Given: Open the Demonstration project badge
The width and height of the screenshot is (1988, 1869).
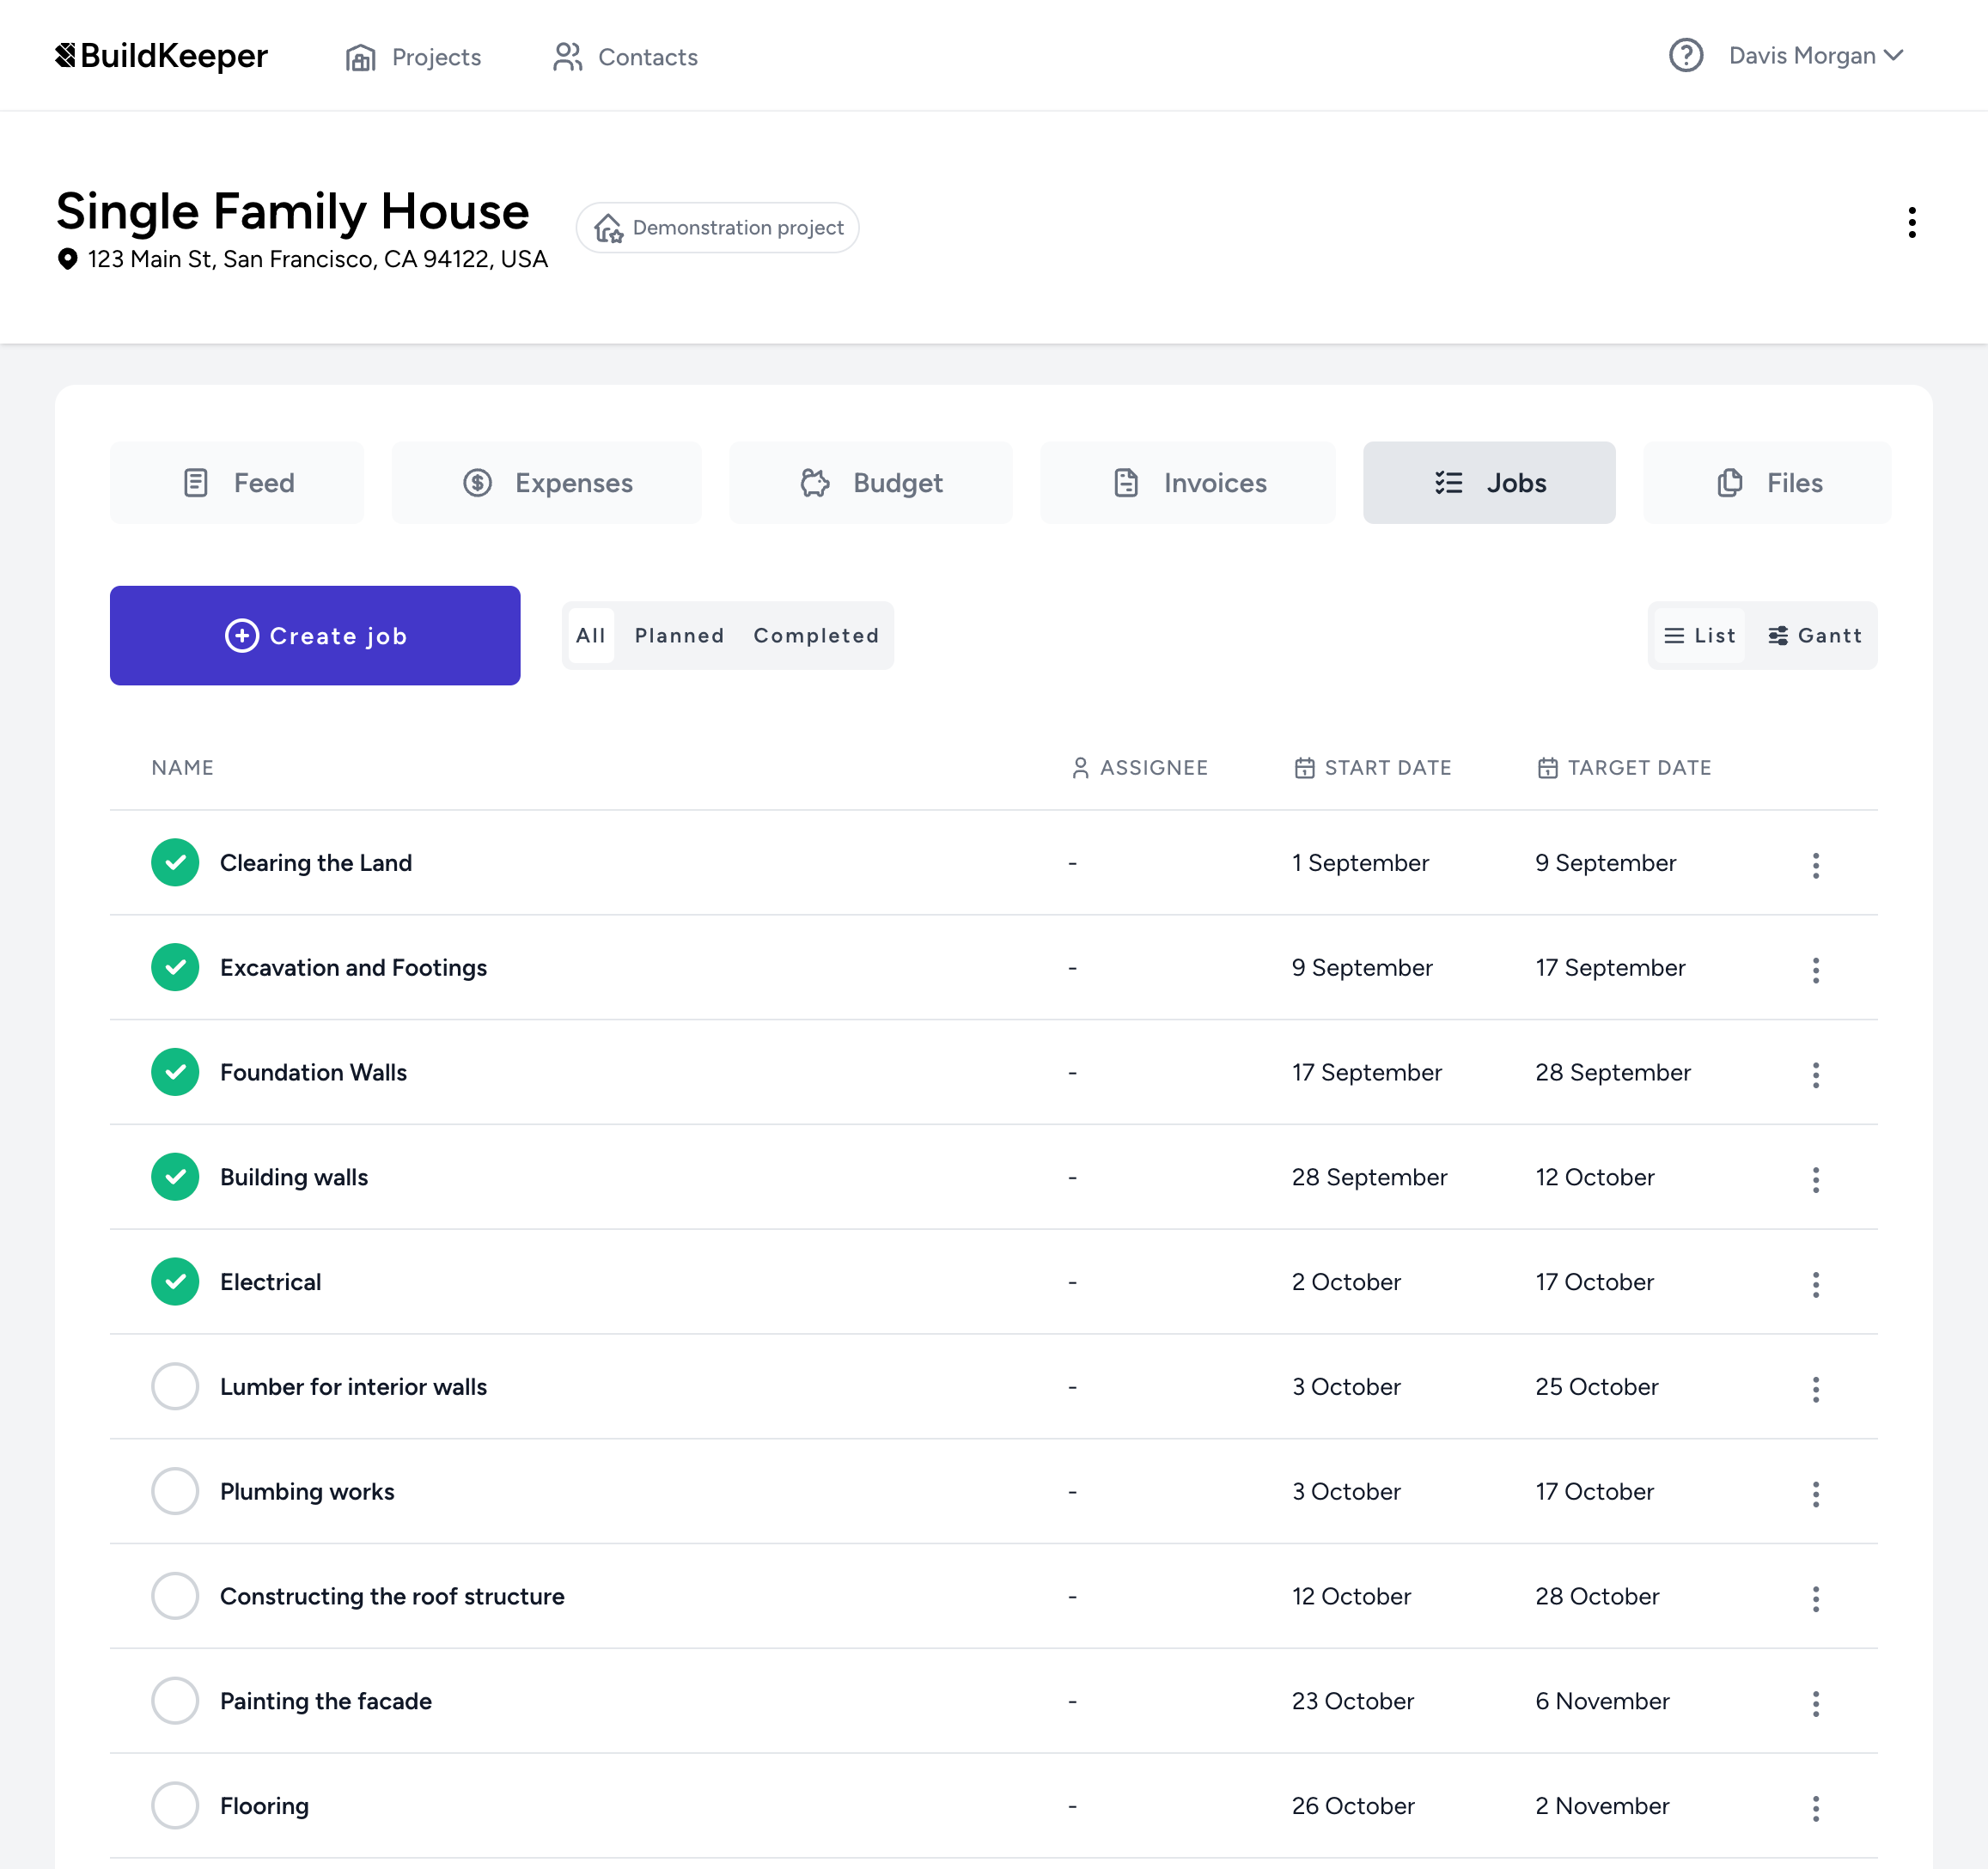Looking at the screenshot, I should [717, 227].
